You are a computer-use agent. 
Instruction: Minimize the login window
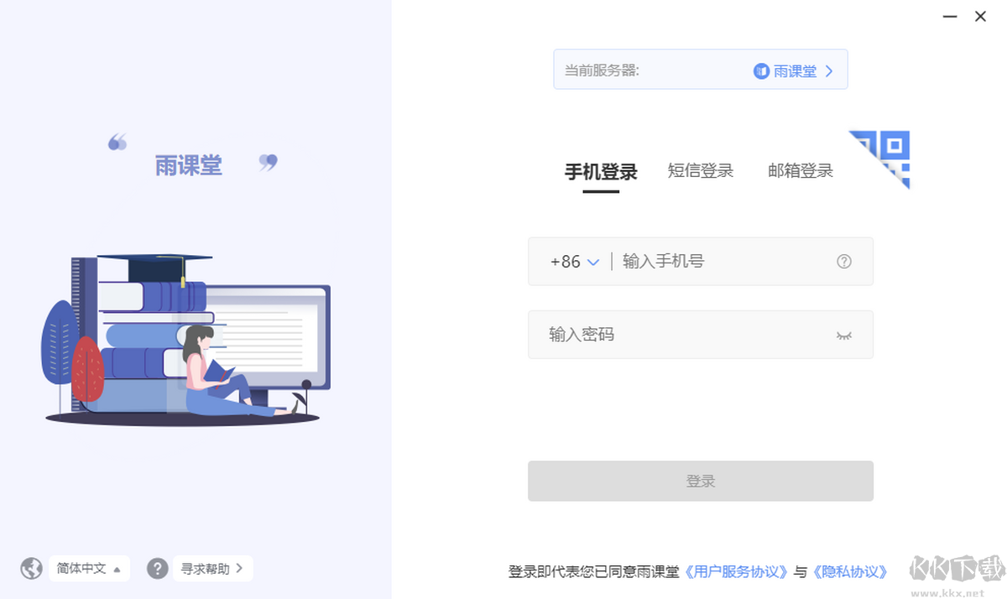point(949,16)
